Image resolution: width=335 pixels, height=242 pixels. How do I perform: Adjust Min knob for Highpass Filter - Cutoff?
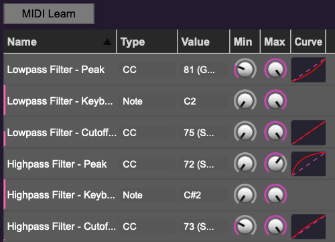tap(245, 227)
